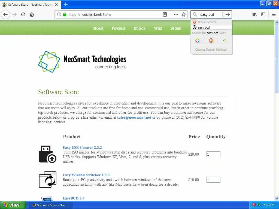Click the green secure connection padlock
This screenshot has width=279, height=209.
[65, 14]
